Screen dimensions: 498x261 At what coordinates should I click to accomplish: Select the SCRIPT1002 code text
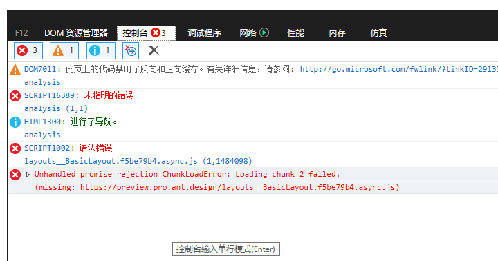point(47,148)
